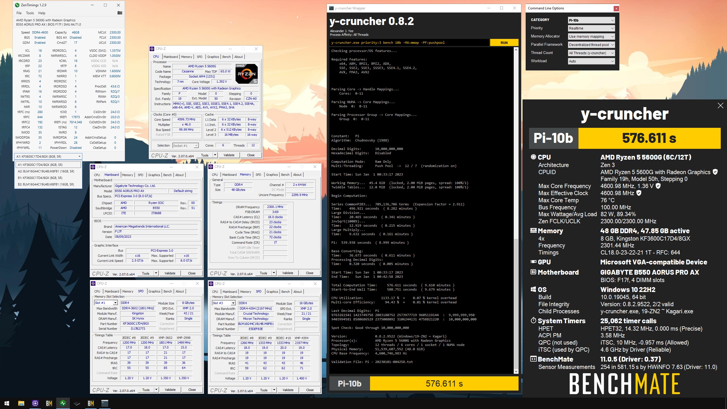This screenshot has width=727, height=409.
Task: Click CPUID verified shield icon in BenchMate
Action: coord(715,172)
